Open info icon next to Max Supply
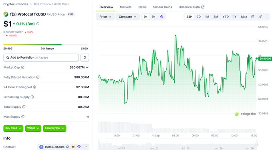Viewport: 272px width, 150px height. [23, 116]
